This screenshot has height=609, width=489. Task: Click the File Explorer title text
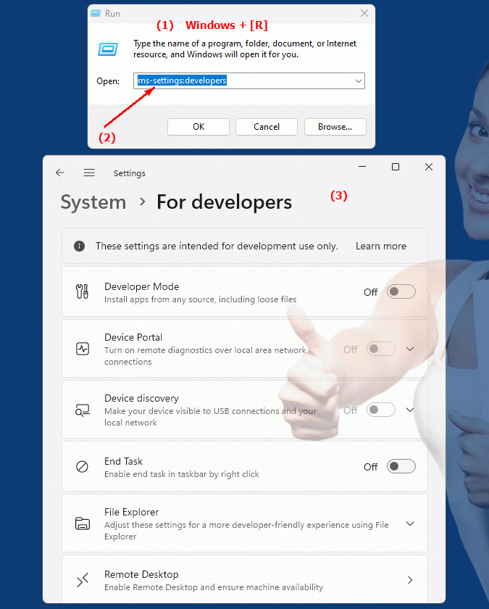(x=132, y=513)
